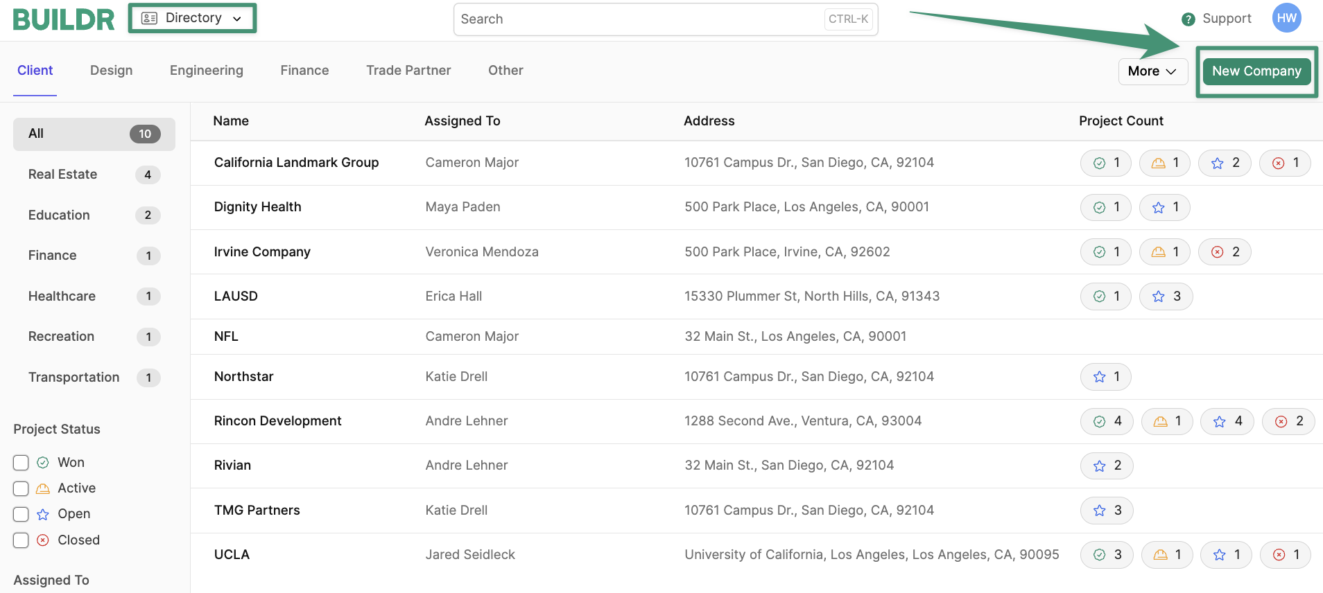1323x593 pixels.
Task: Click the Name column header
Action: [231, 121]
